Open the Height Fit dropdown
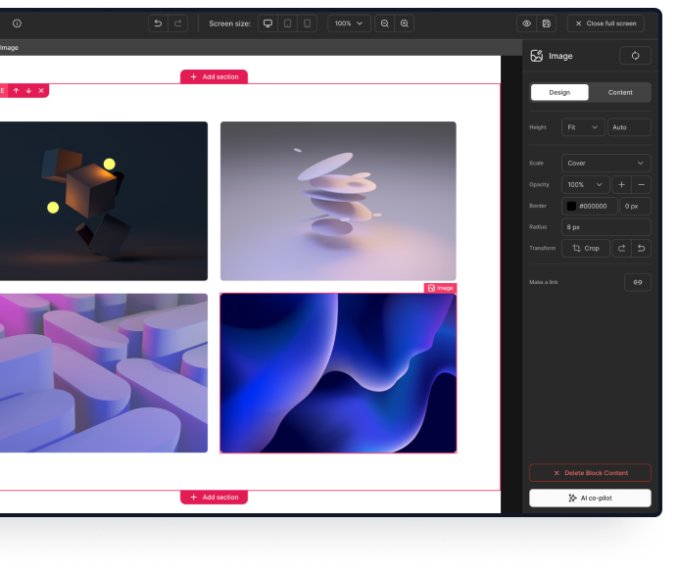This screenshot has height=572, width=678. pos(583,127)
